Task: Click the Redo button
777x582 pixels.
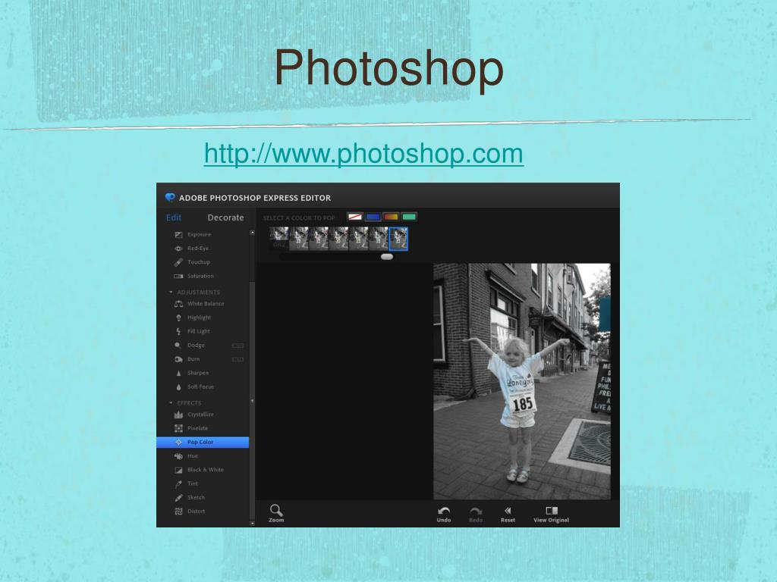Action: pos(476,515)
